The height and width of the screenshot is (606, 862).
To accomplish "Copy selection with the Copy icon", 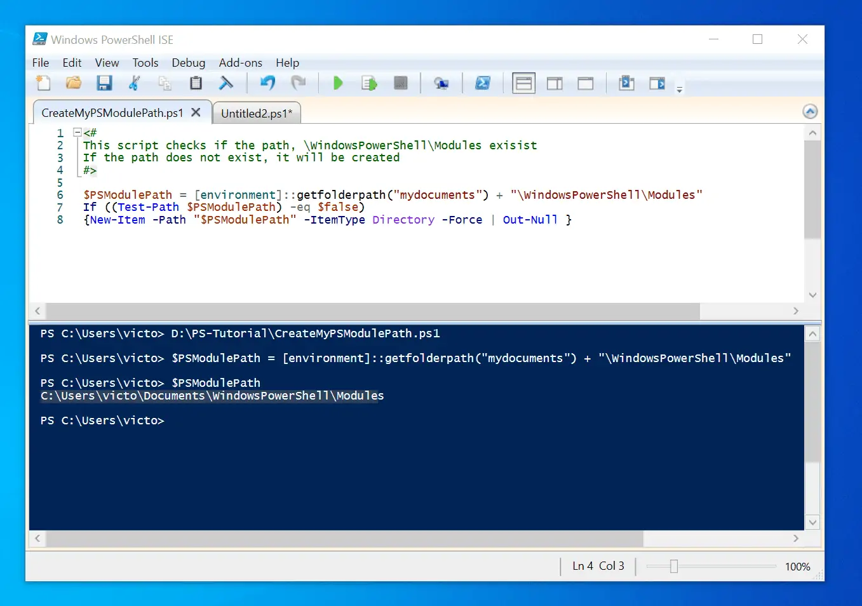I will (x=165, y=83).
